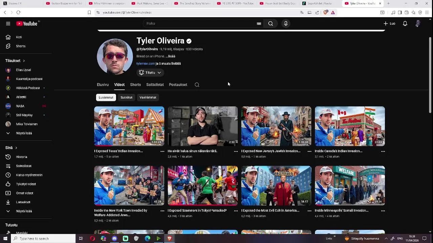This screenshot has height=243, width=433.
Task: Reload the page
Action: [18, 12]
